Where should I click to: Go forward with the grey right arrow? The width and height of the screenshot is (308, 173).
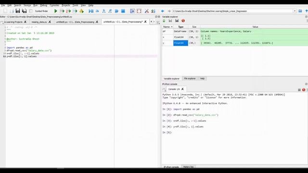click(x=169, y=11)
